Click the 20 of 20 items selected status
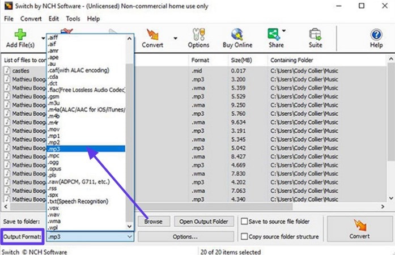395x255 pixels. (231, 252)
